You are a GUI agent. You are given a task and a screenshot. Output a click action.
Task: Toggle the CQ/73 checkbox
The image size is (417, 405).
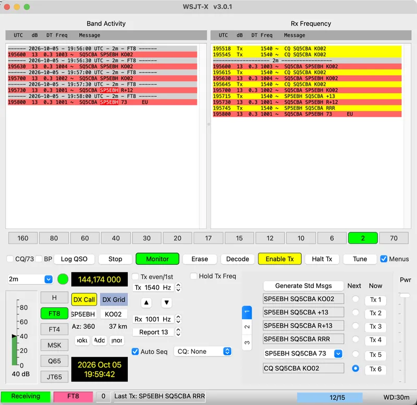[x=10, y=259]
